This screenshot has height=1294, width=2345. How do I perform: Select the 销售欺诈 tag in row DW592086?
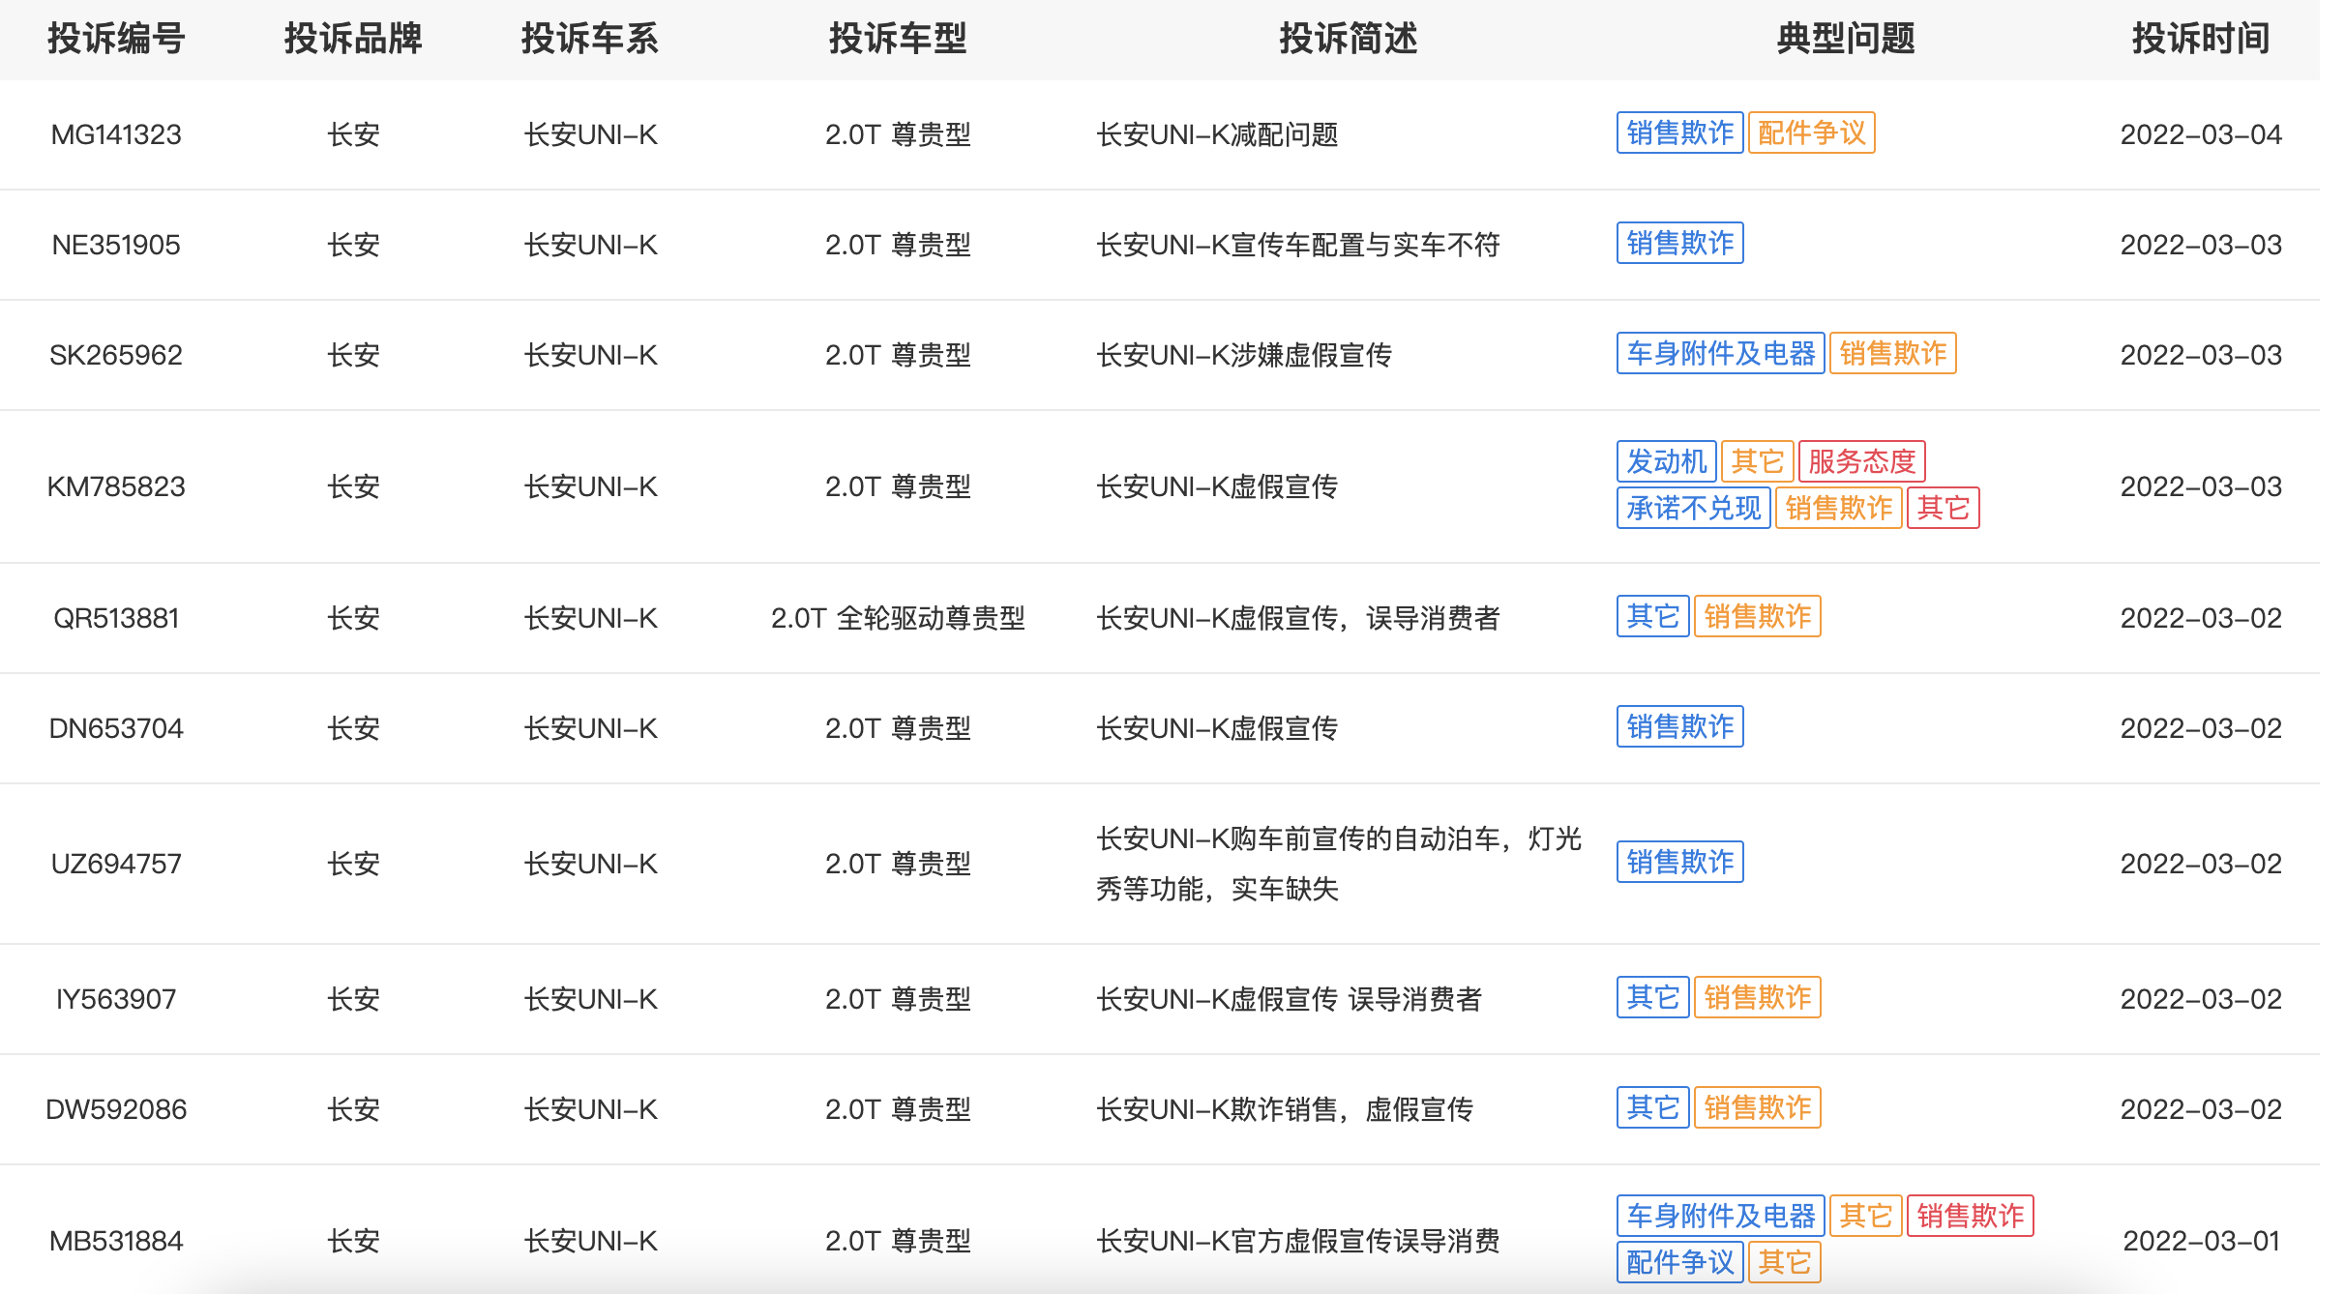click(x=1758, y=1107)
